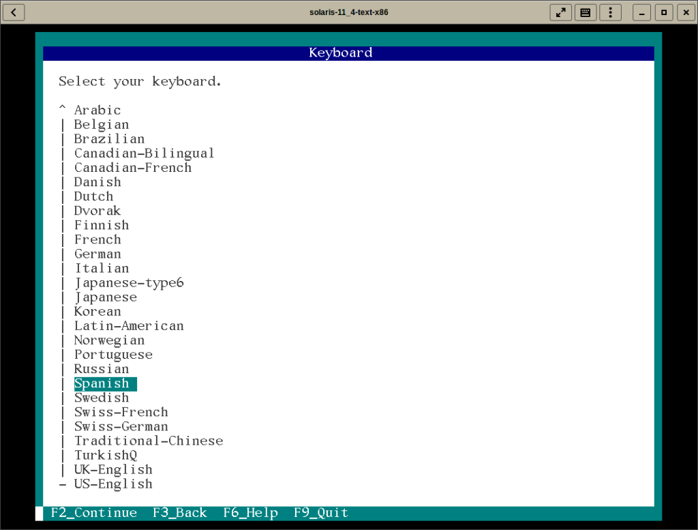
Task: Select the UK-English keyboard
Action: click(x=113, y=469)
